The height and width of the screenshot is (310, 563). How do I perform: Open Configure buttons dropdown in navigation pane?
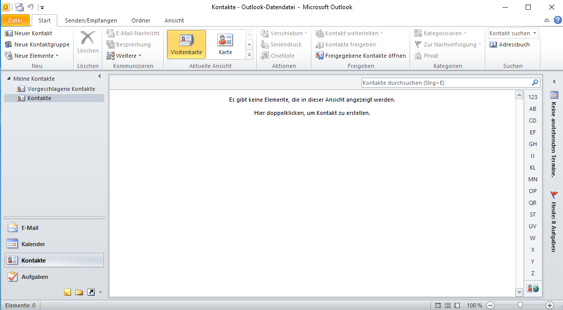(100, 293)
